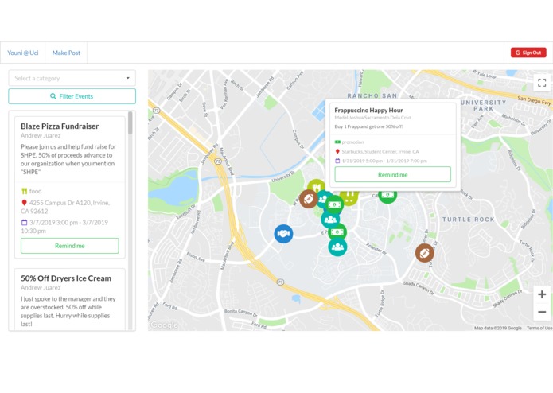This screenshot has width=553, height=393.
Task: Click the blue handshake map marker
Action: click(283, 234)
